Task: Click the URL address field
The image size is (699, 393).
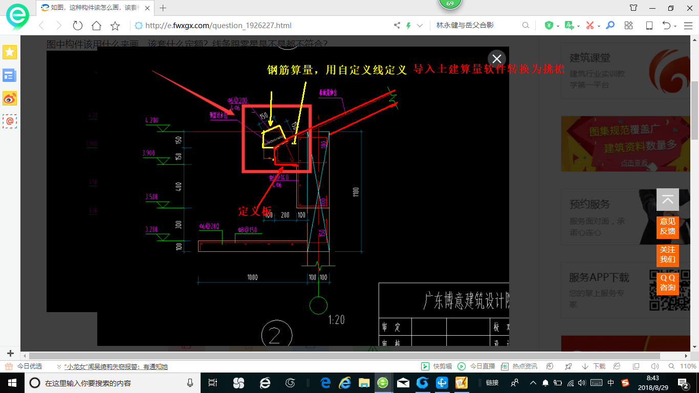Action: click(261, 26)
